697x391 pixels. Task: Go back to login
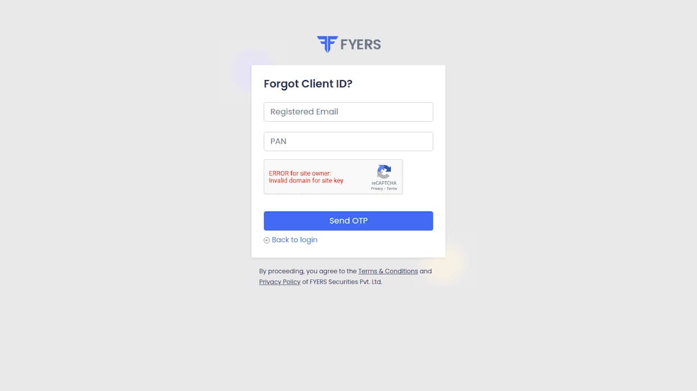(295, 240)
